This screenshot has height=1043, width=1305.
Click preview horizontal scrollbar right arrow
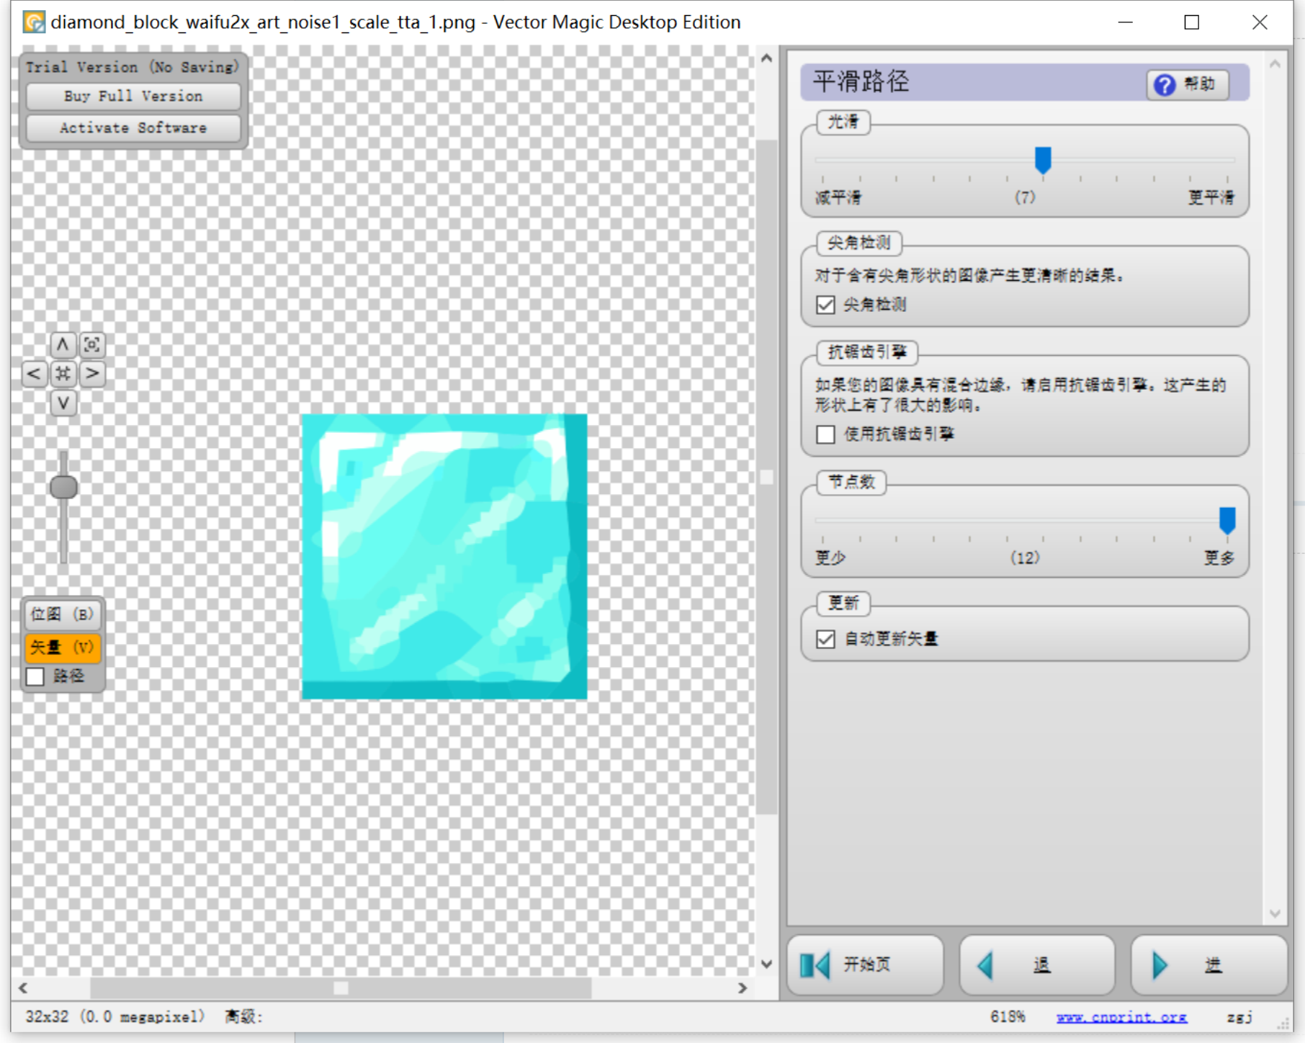click(x=743, y=988)
